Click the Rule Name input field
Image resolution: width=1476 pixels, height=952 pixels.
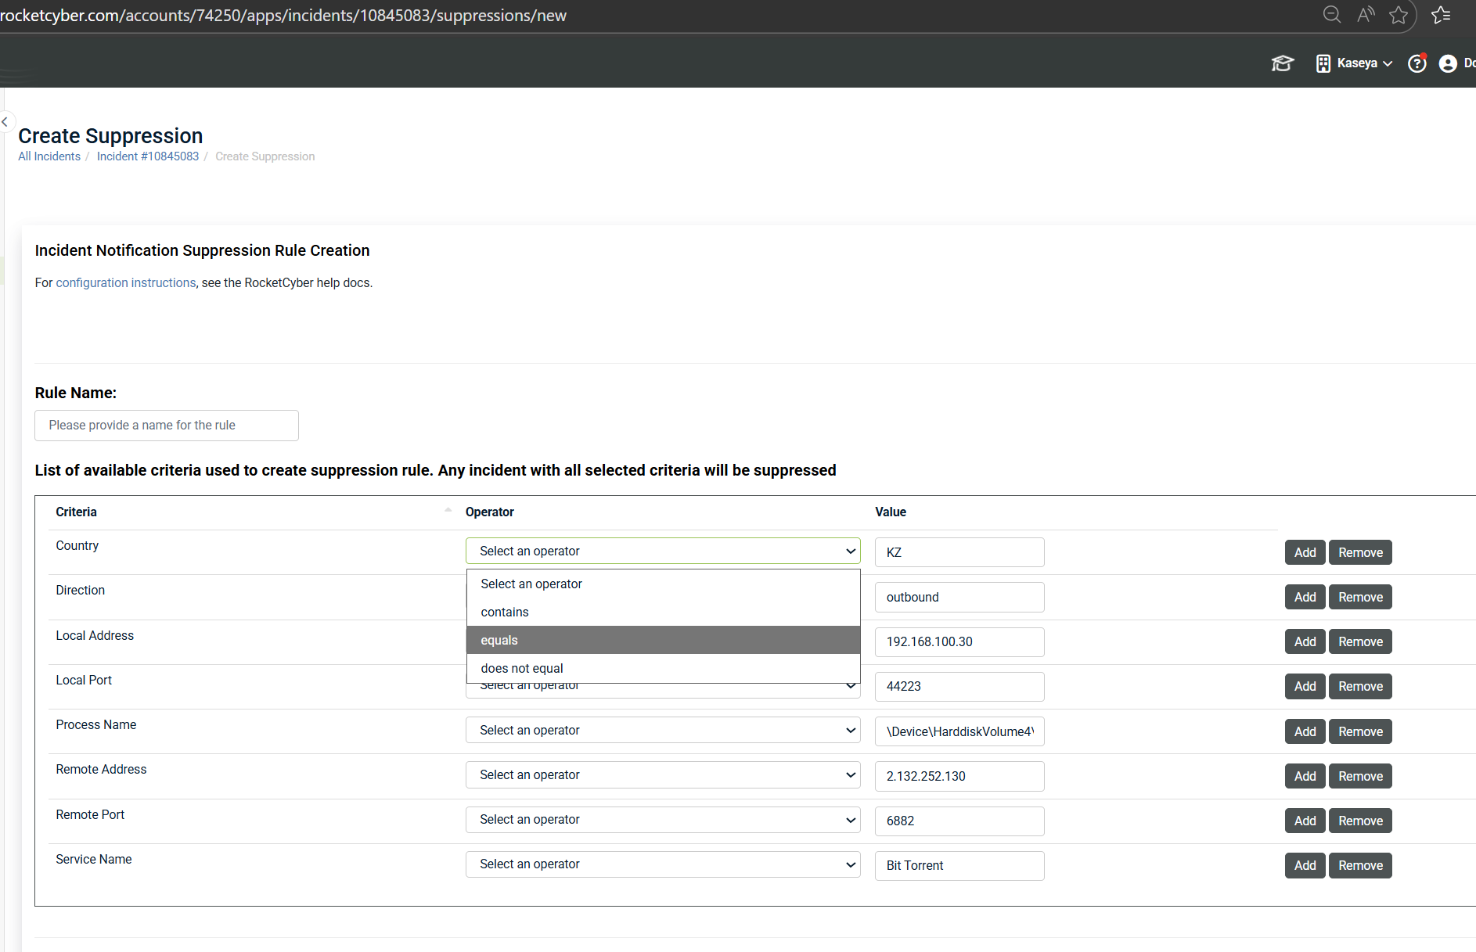[167, 426]
